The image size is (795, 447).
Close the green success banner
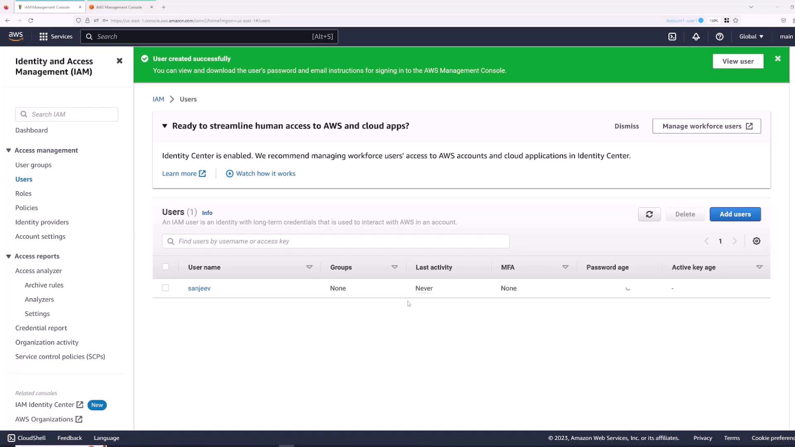(x=778, y=59)
